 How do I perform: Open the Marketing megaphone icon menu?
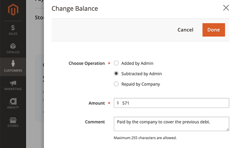(x=13, y=83)
